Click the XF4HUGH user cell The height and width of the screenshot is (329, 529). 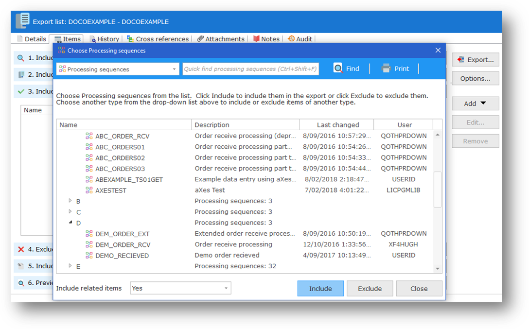pos(403,244)
